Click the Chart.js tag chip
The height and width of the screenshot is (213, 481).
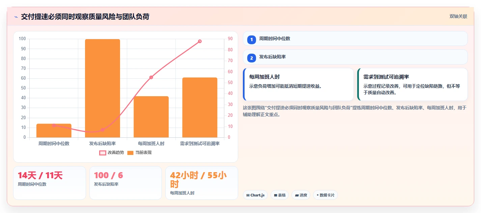[255, 195]
